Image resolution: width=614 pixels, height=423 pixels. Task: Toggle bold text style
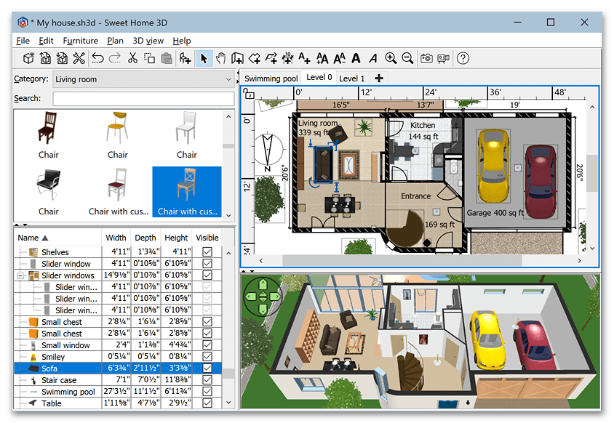click(x=356, y=58)
